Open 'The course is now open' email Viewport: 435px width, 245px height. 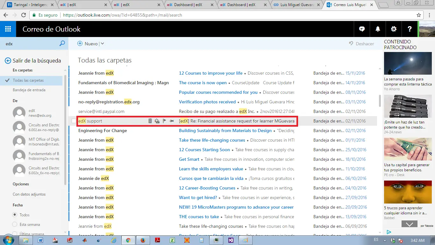[x=203, y=83]
